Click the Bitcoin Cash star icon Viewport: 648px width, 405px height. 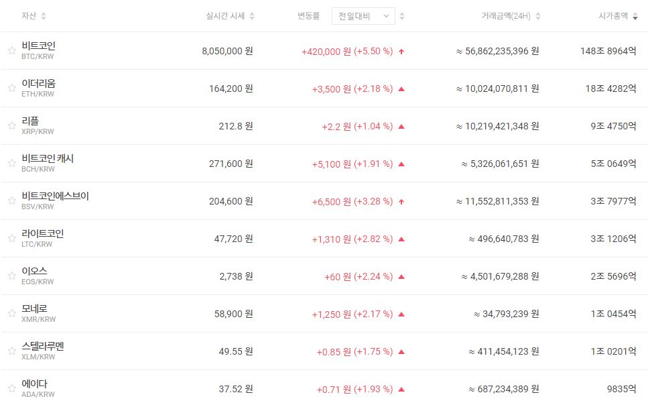click(x=11, y=164)
